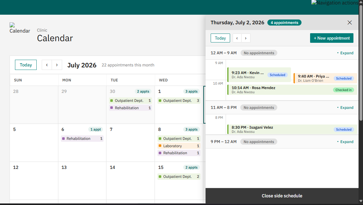Close the side schedule with X icon

[x=350, y=22]
